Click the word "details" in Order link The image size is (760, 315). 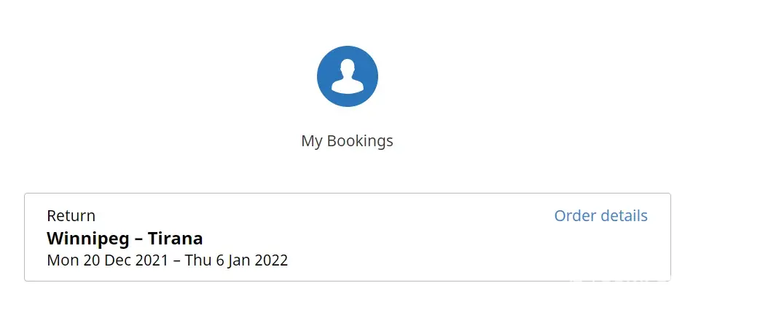tap(625, 216)
